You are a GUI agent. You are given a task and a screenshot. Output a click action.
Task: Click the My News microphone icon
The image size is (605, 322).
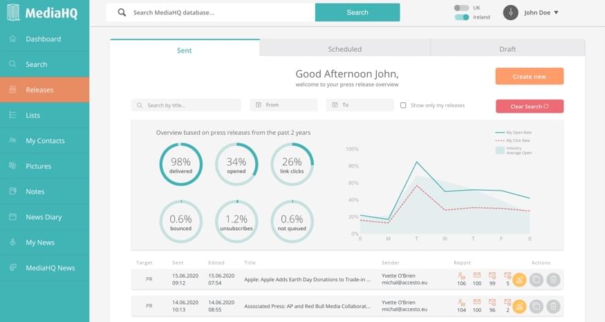click(x=12, y=242)
